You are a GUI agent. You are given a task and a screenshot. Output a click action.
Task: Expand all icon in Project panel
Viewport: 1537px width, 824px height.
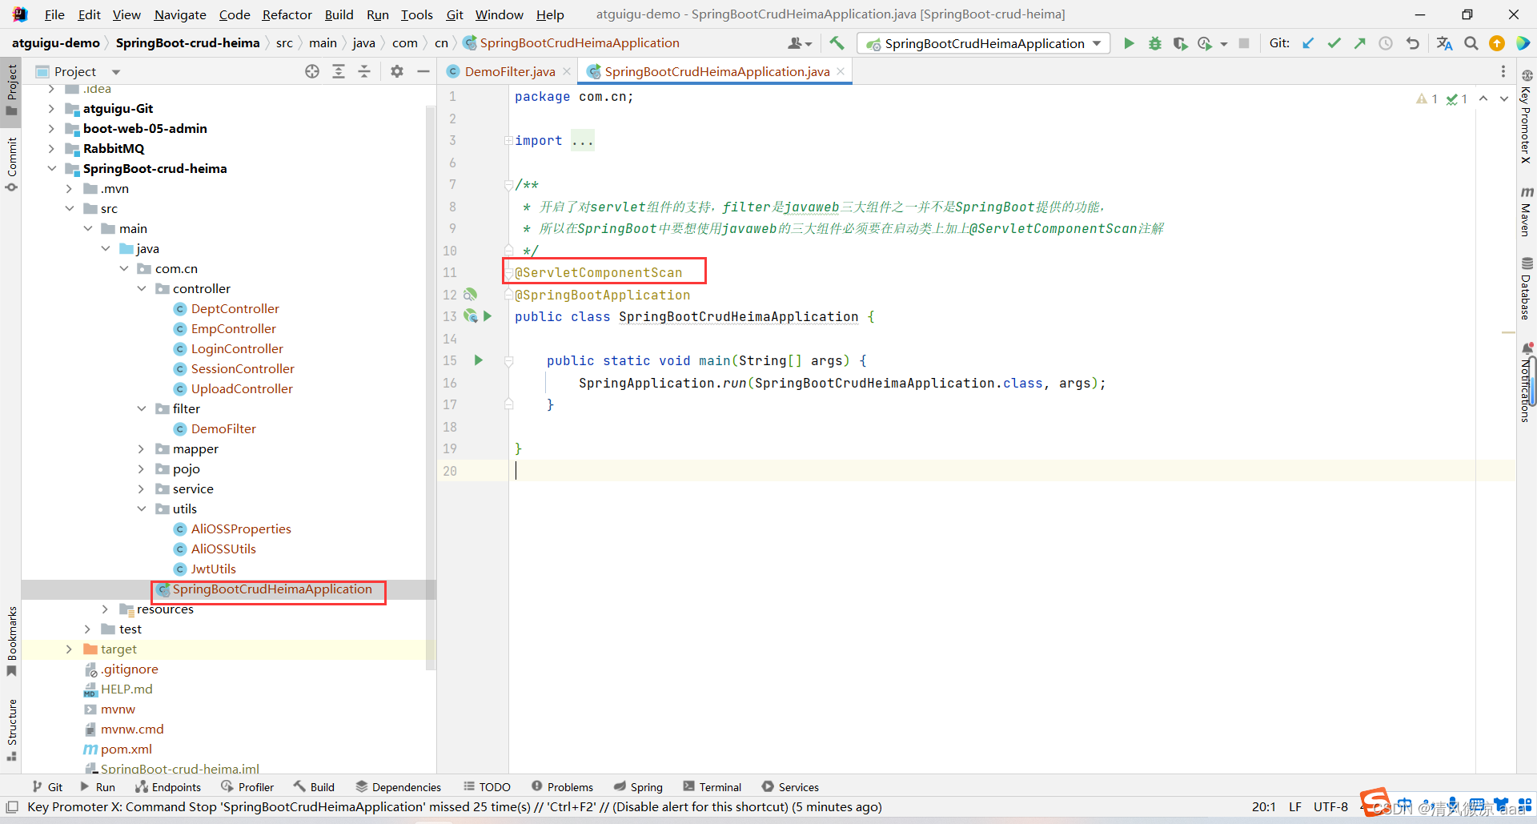[x=339, y=71]
